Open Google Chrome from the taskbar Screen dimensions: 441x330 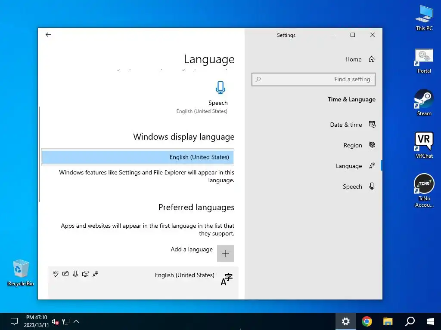pyautogui.click(x=367, y=321)
